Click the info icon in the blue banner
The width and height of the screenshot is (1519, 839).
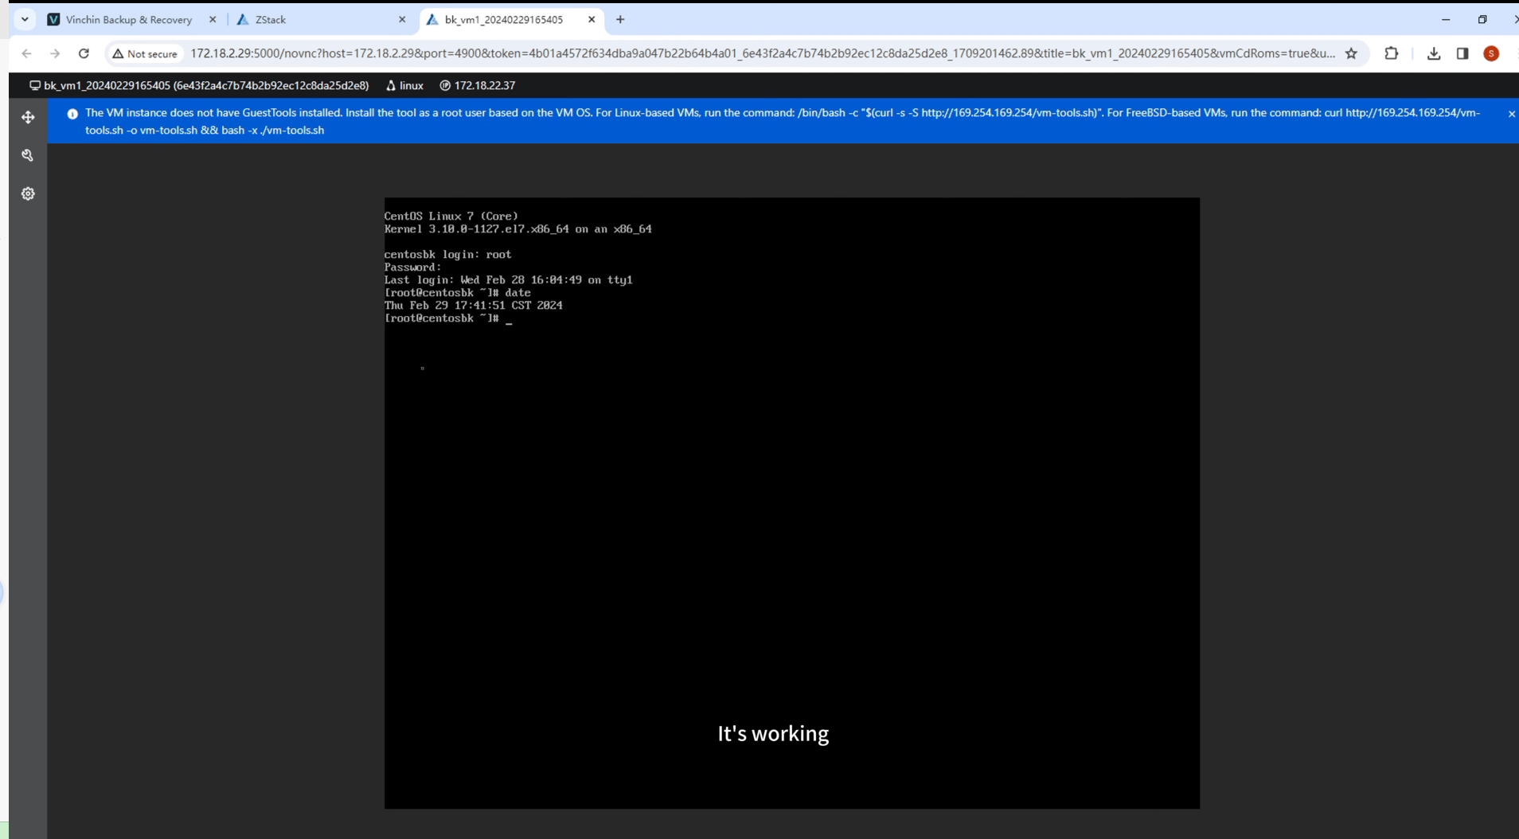tap(72, 114)
